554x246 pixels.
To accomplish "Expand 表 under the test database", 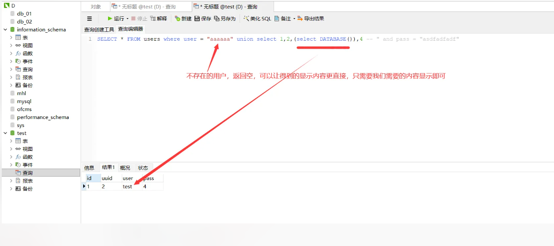I will [11, 141].
